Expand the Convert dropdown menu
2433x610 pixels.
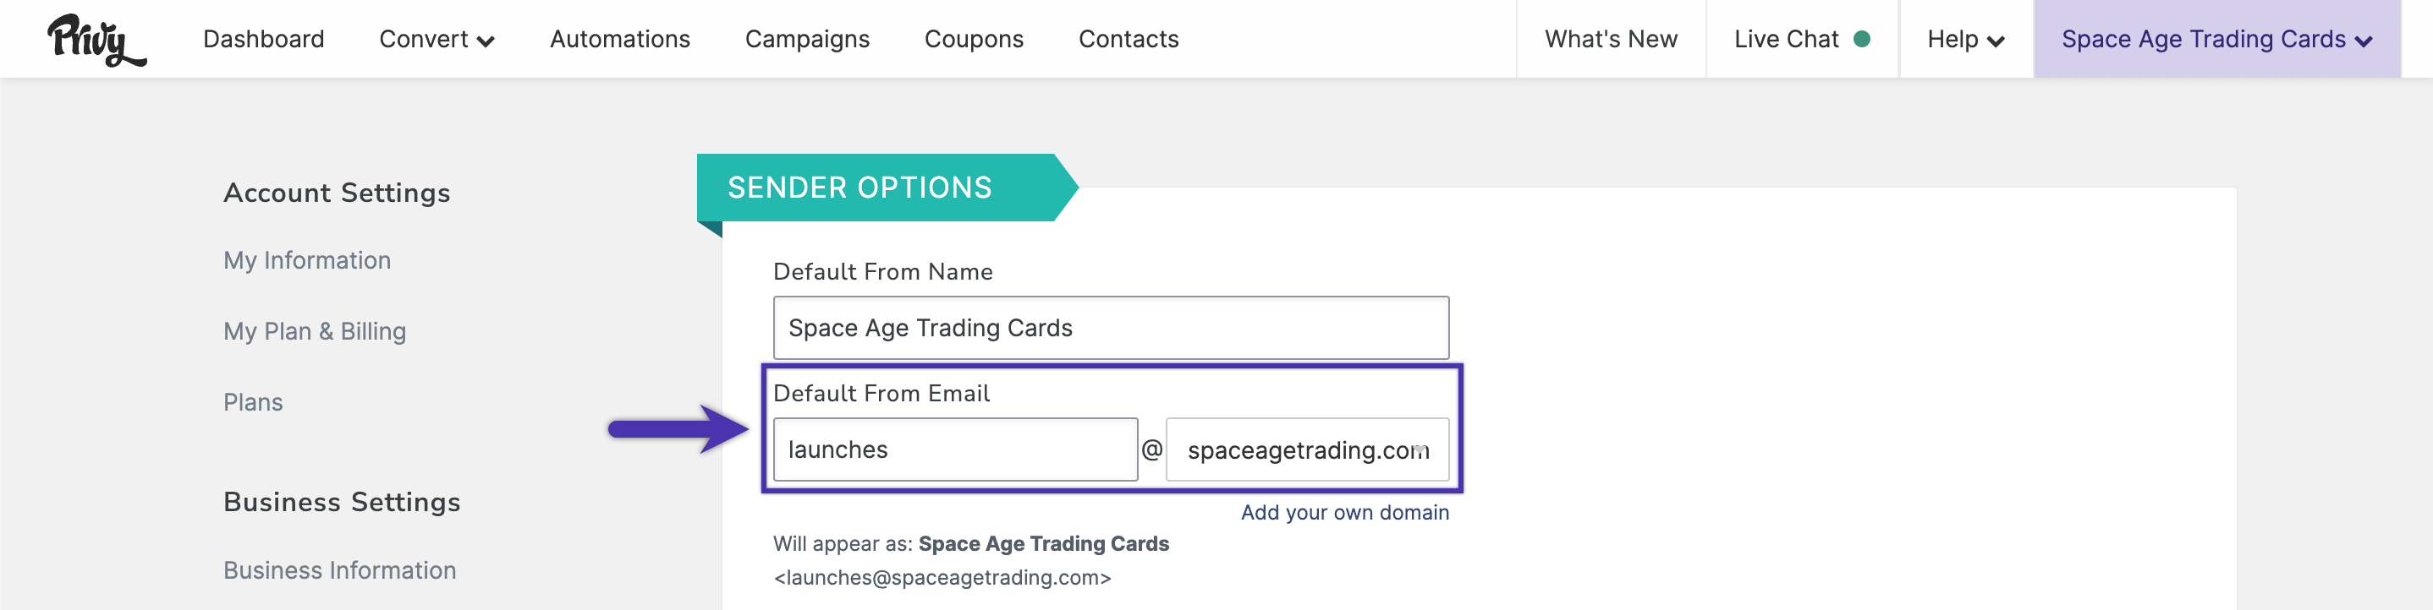coord(437,39)
